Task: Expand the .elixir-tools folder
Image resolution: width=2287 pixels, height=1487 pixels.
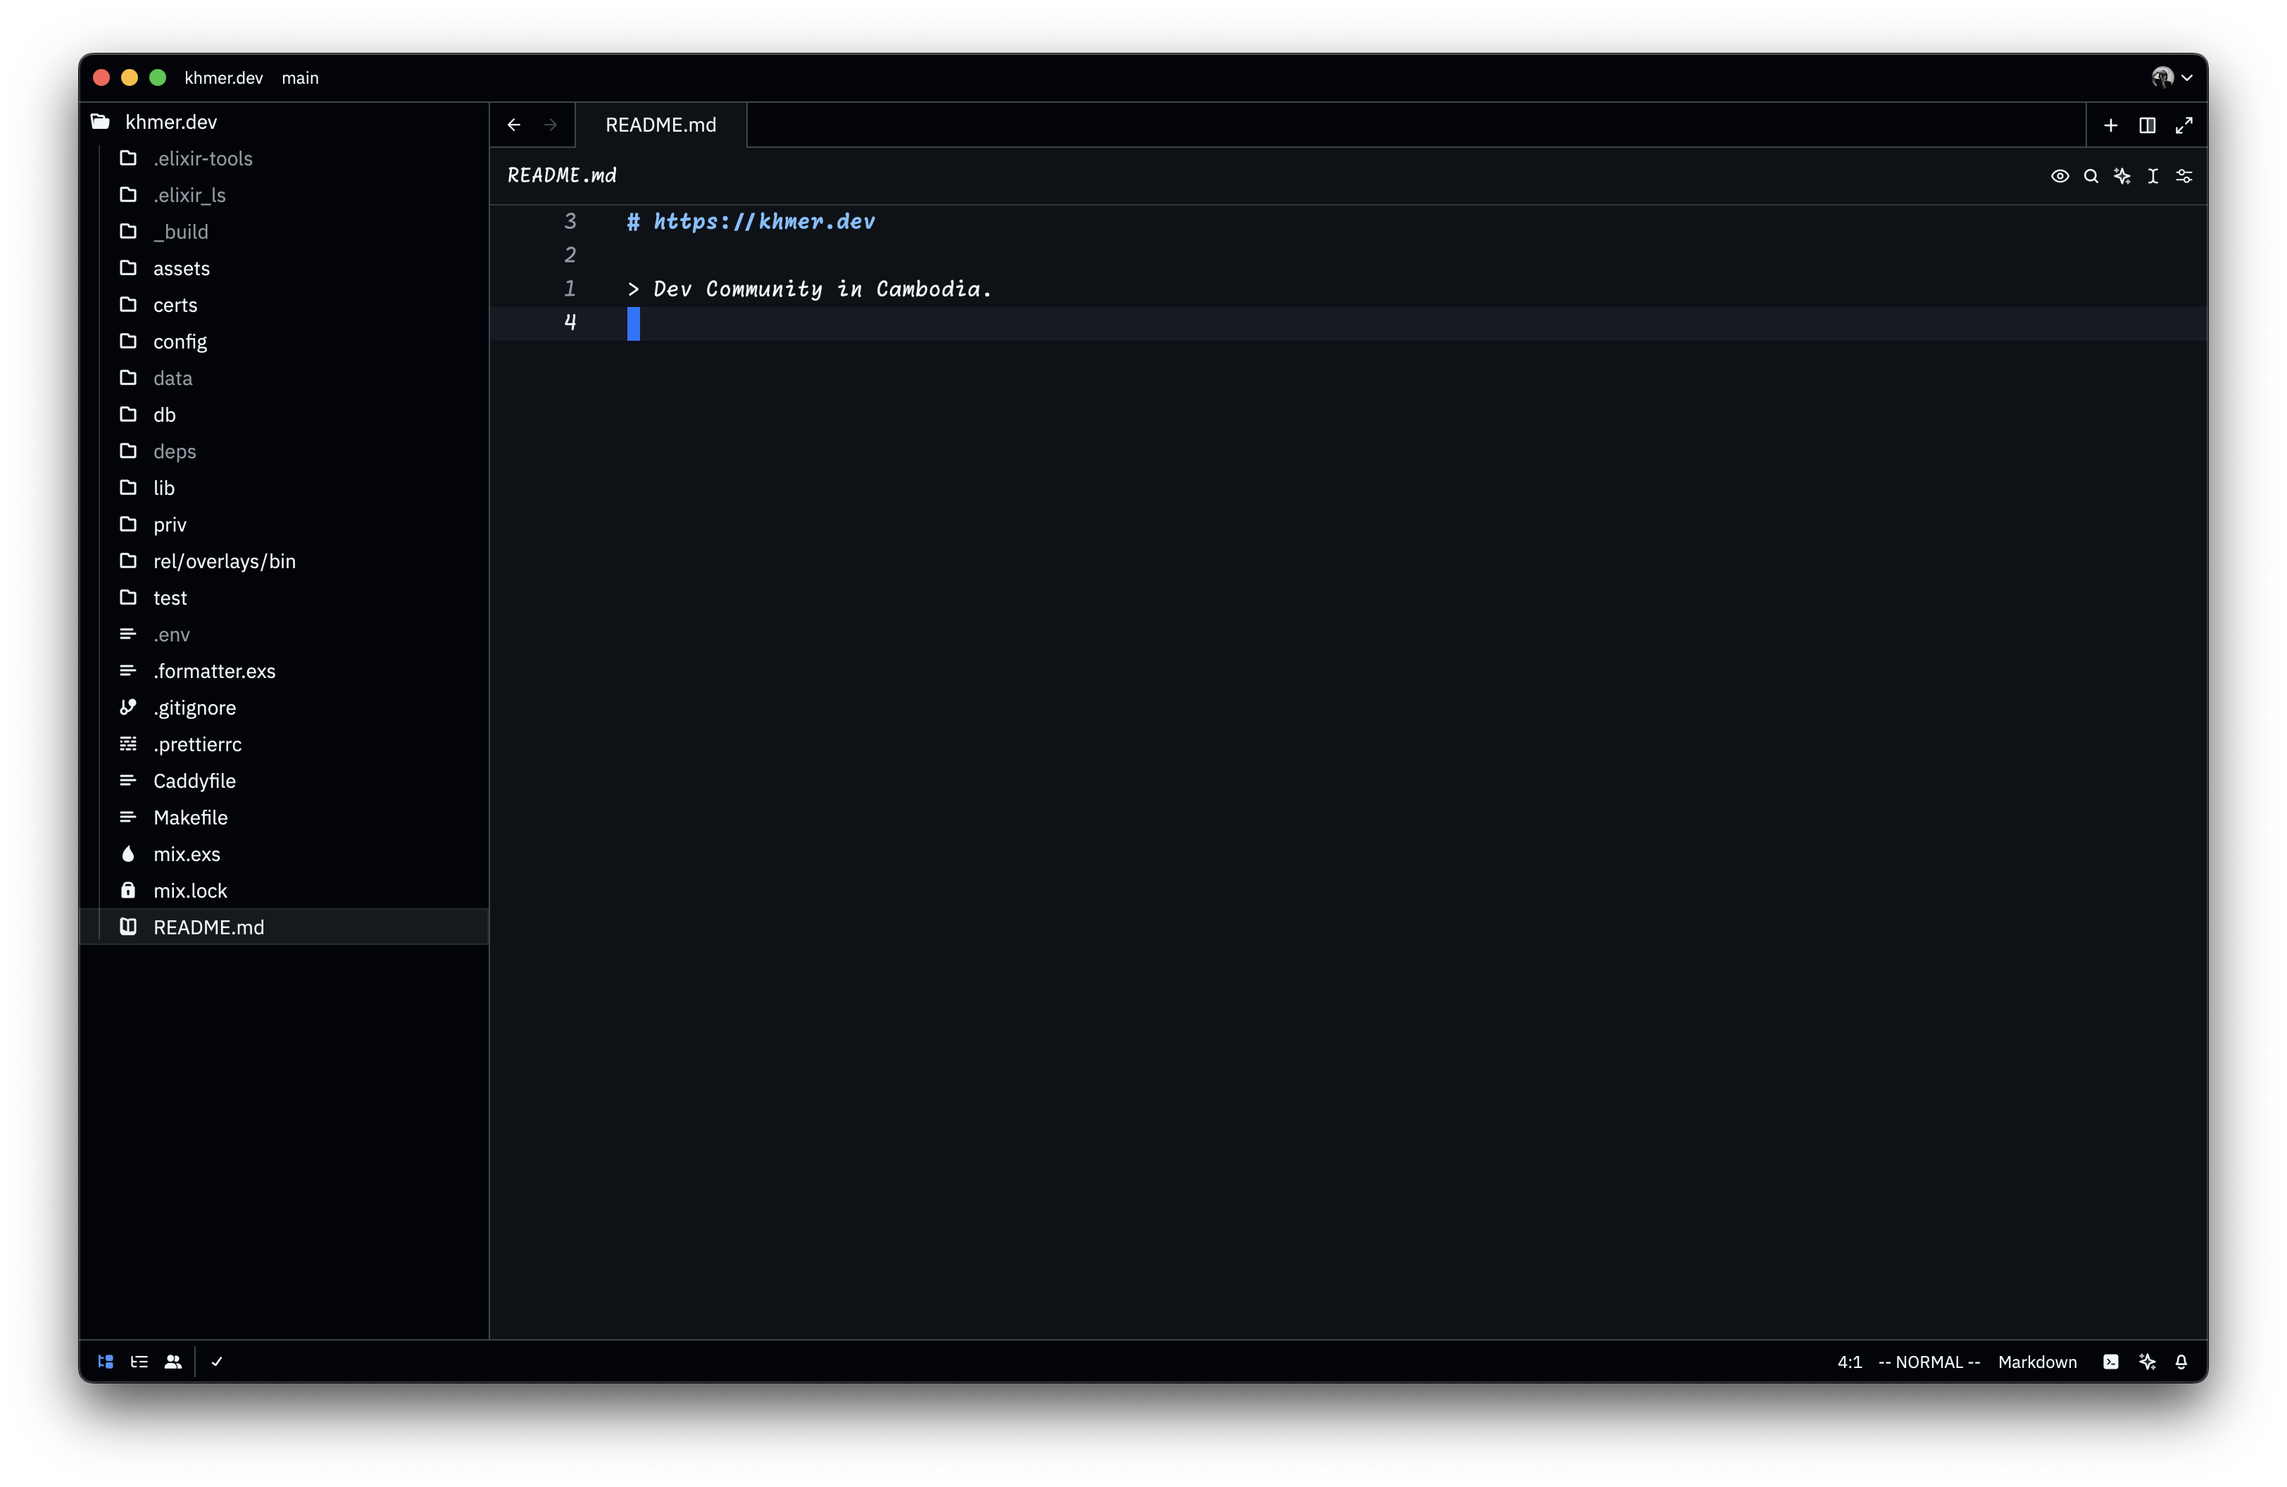Action: pos(284,158)
